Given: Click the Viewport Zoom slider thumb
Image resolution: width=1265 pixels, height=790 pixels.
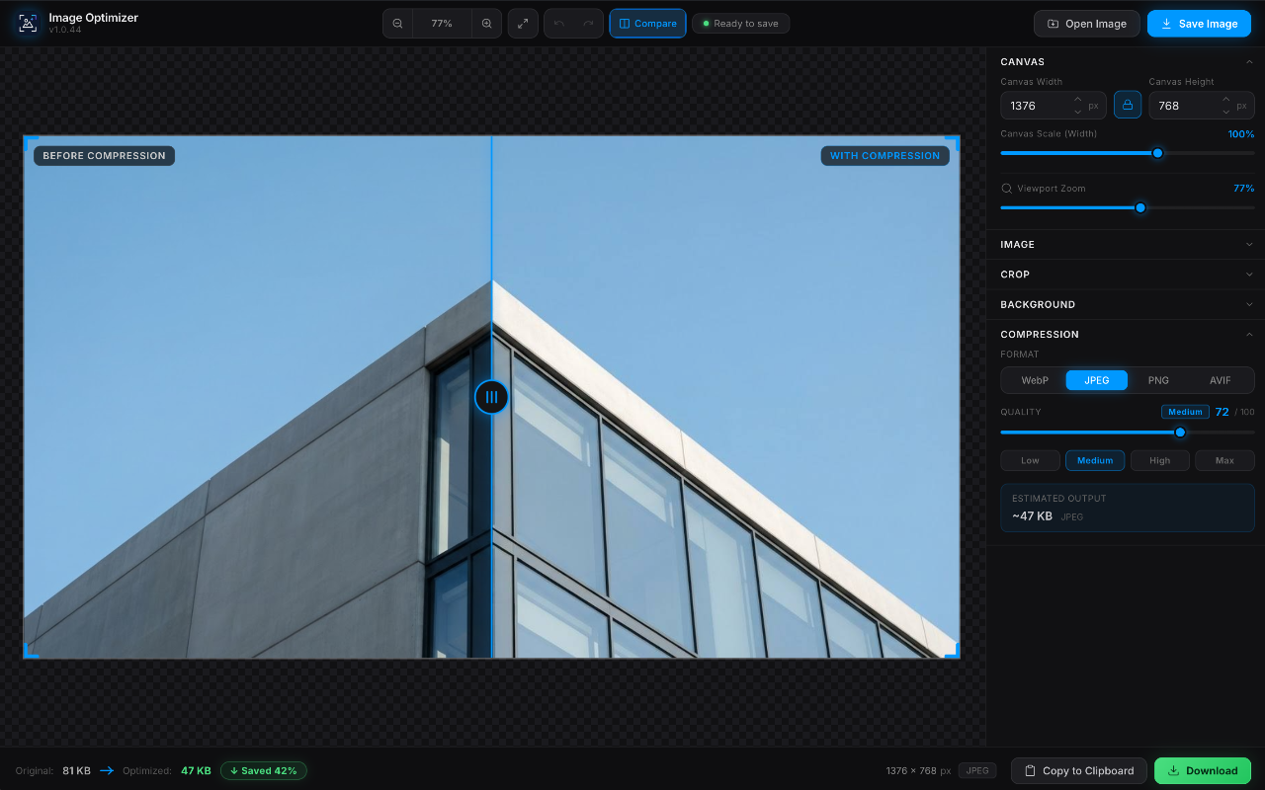Looking at the screenshot, I should pos(1140,207).
